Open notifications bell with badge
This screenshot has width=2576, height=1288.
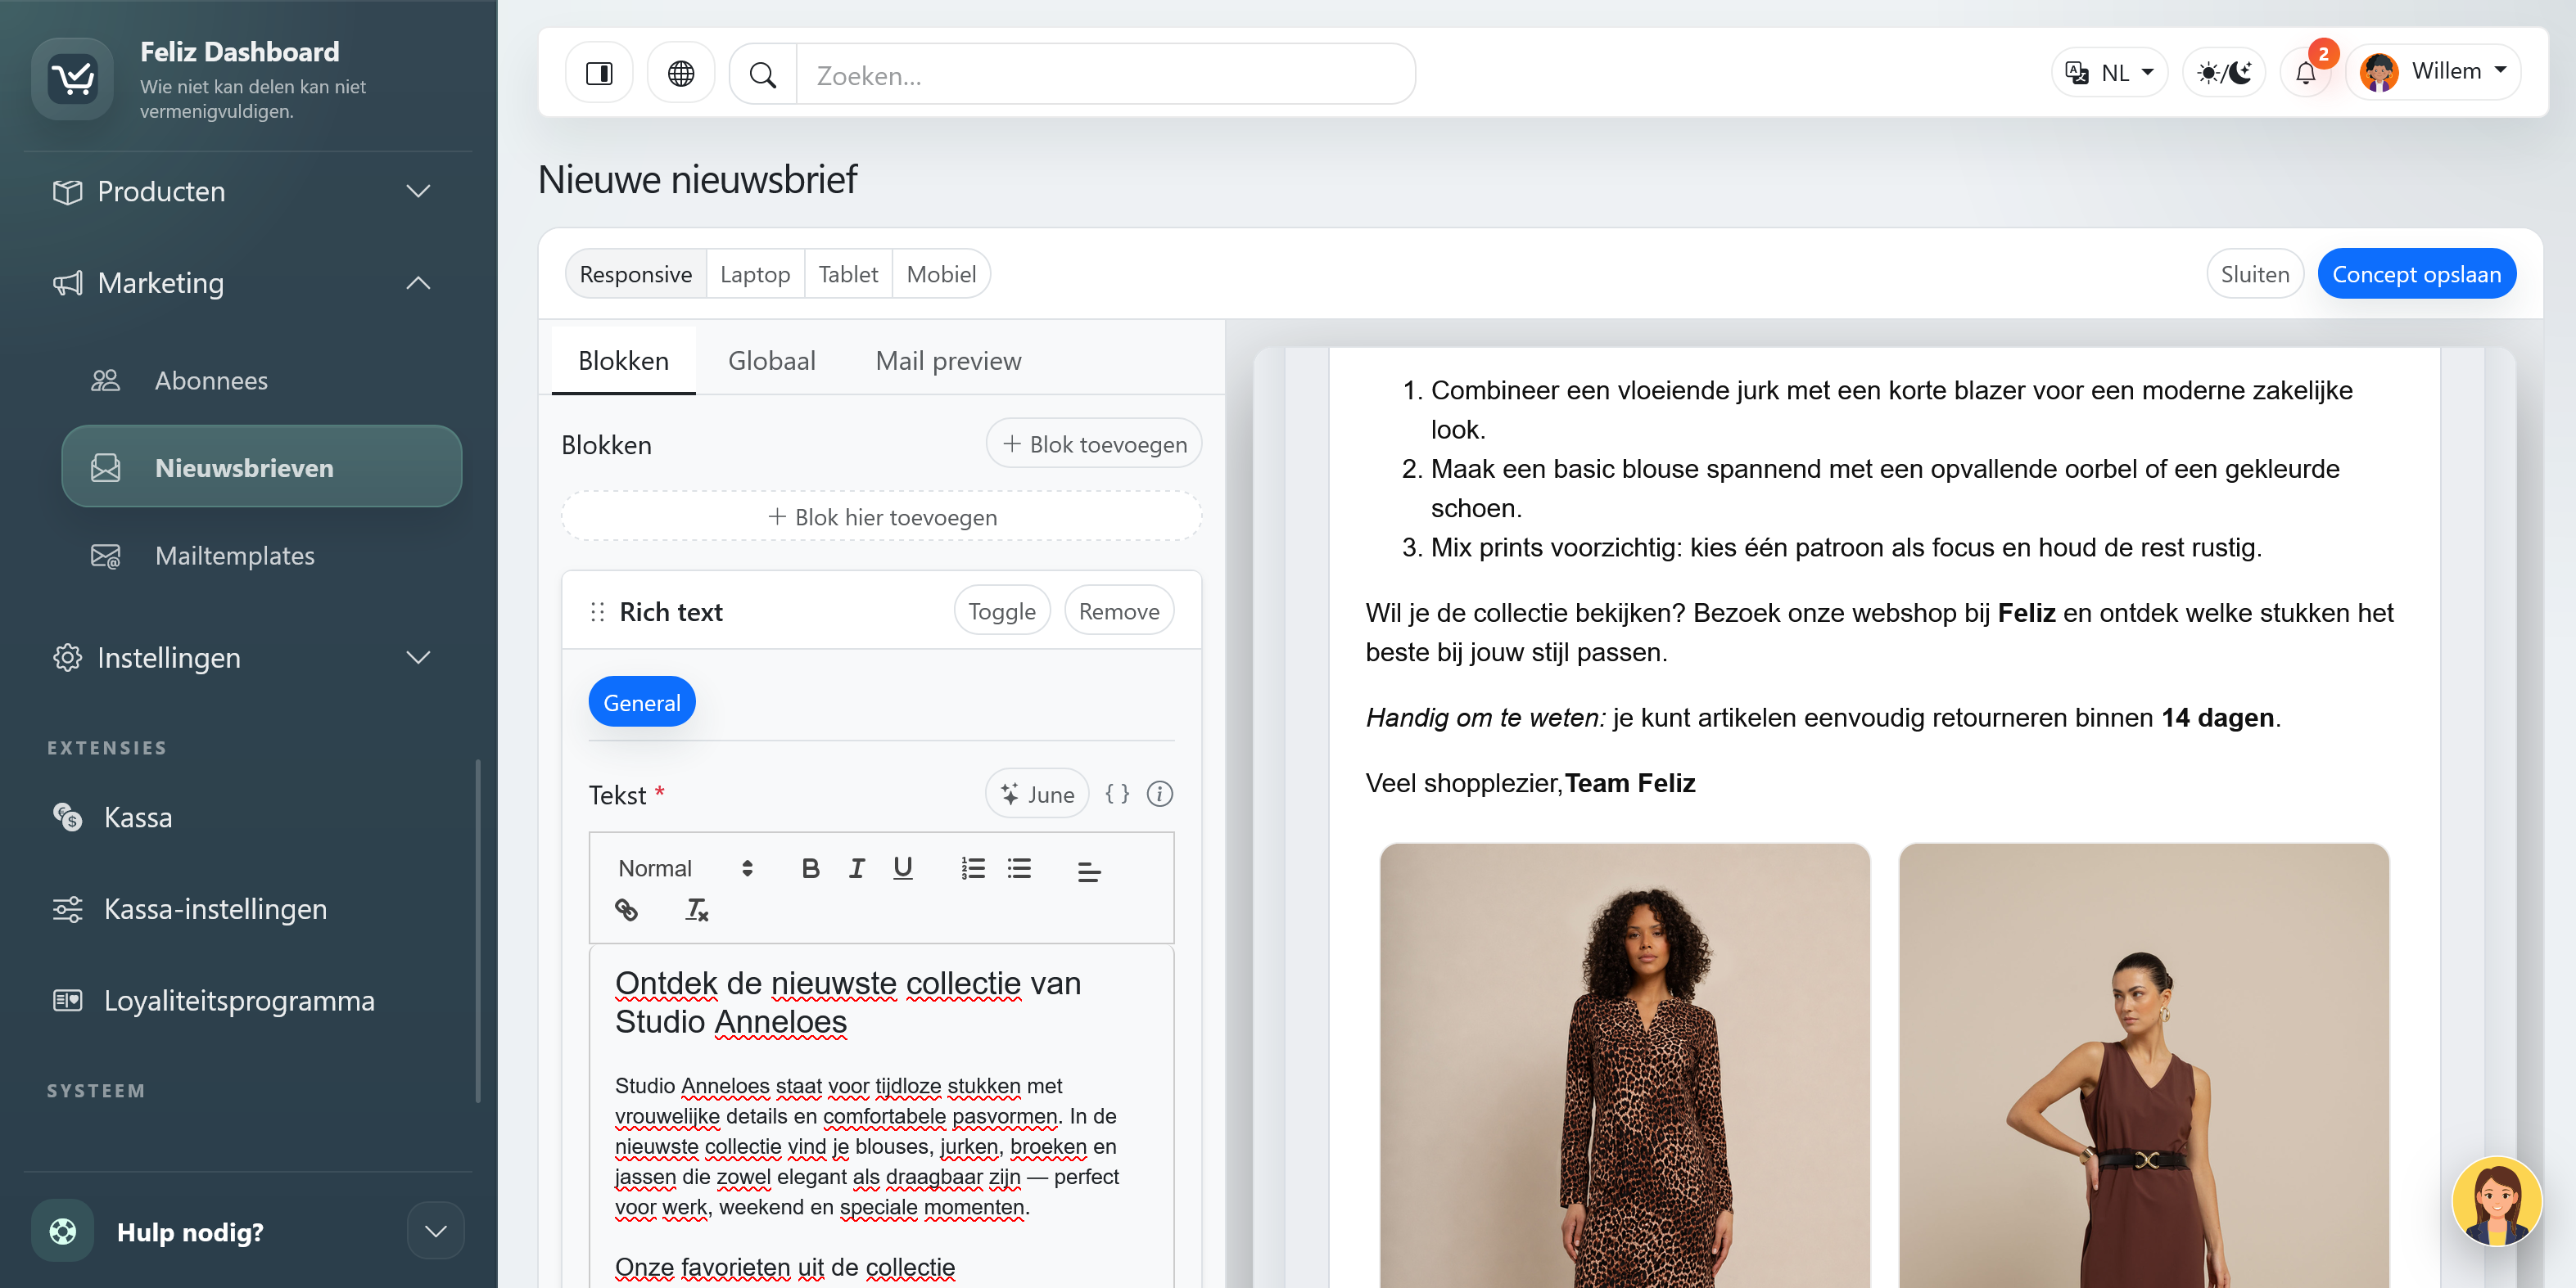click(2306, 73)
